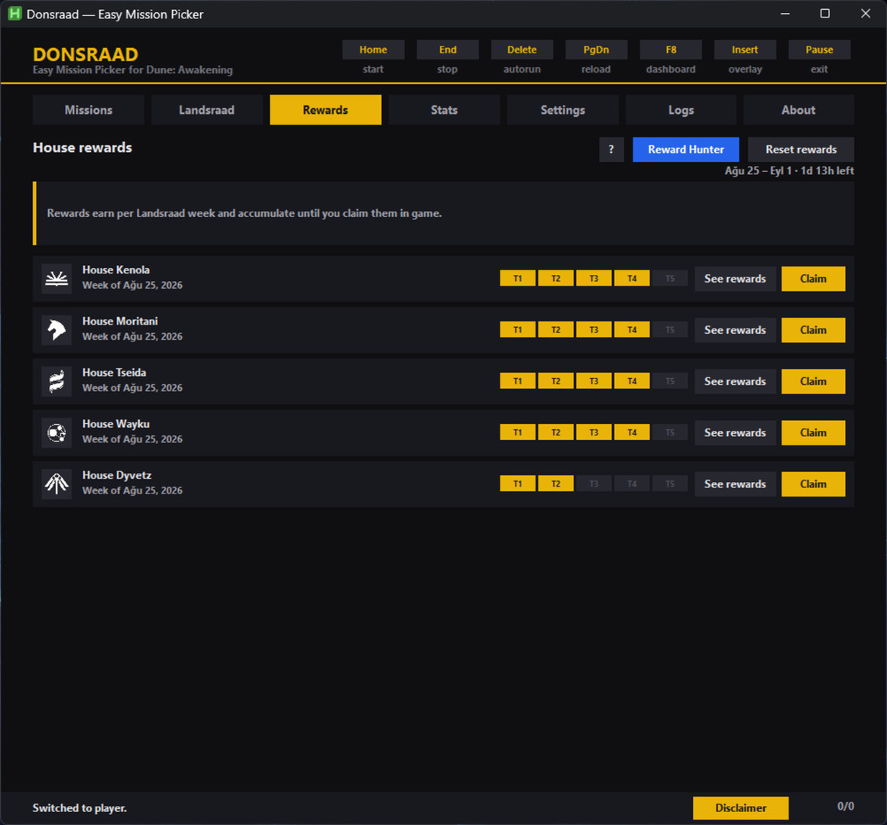Click the House Tseida name label
This screenshot has width=887, height=825.
115,373
